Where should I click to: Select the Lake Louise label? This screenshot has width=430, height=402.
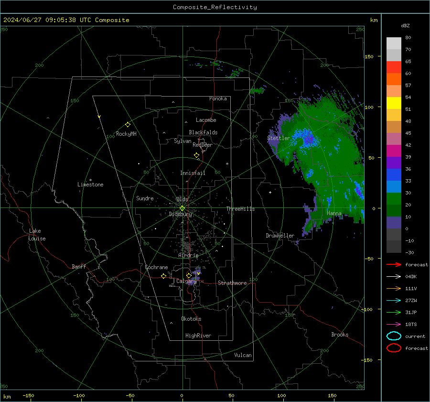(37, 235)
